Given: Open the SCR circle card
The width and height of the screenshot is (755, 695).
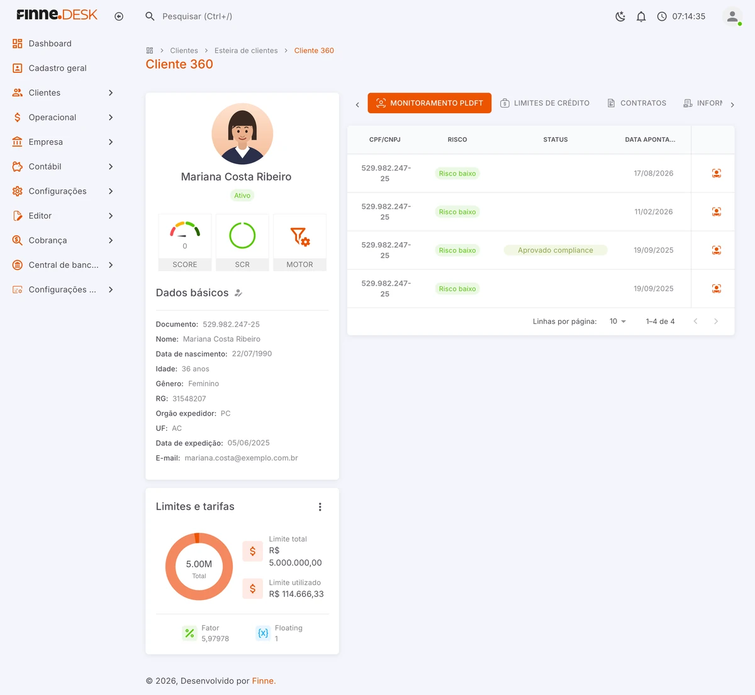Looking at the screenshot, I should click(242, 242).
